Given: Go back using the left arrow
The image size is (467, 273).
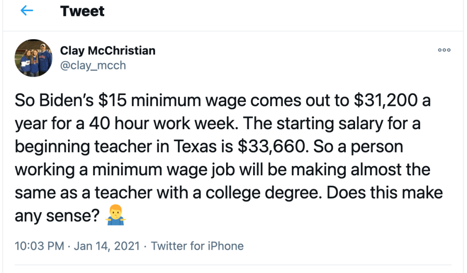Looking at the screenshot, I should (x=27, y=11).
